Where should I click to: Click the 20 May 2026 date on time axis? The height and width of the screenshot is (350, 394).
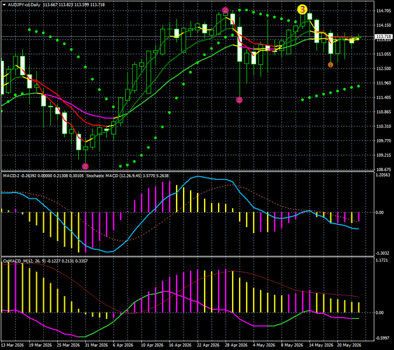pos(348,345)
